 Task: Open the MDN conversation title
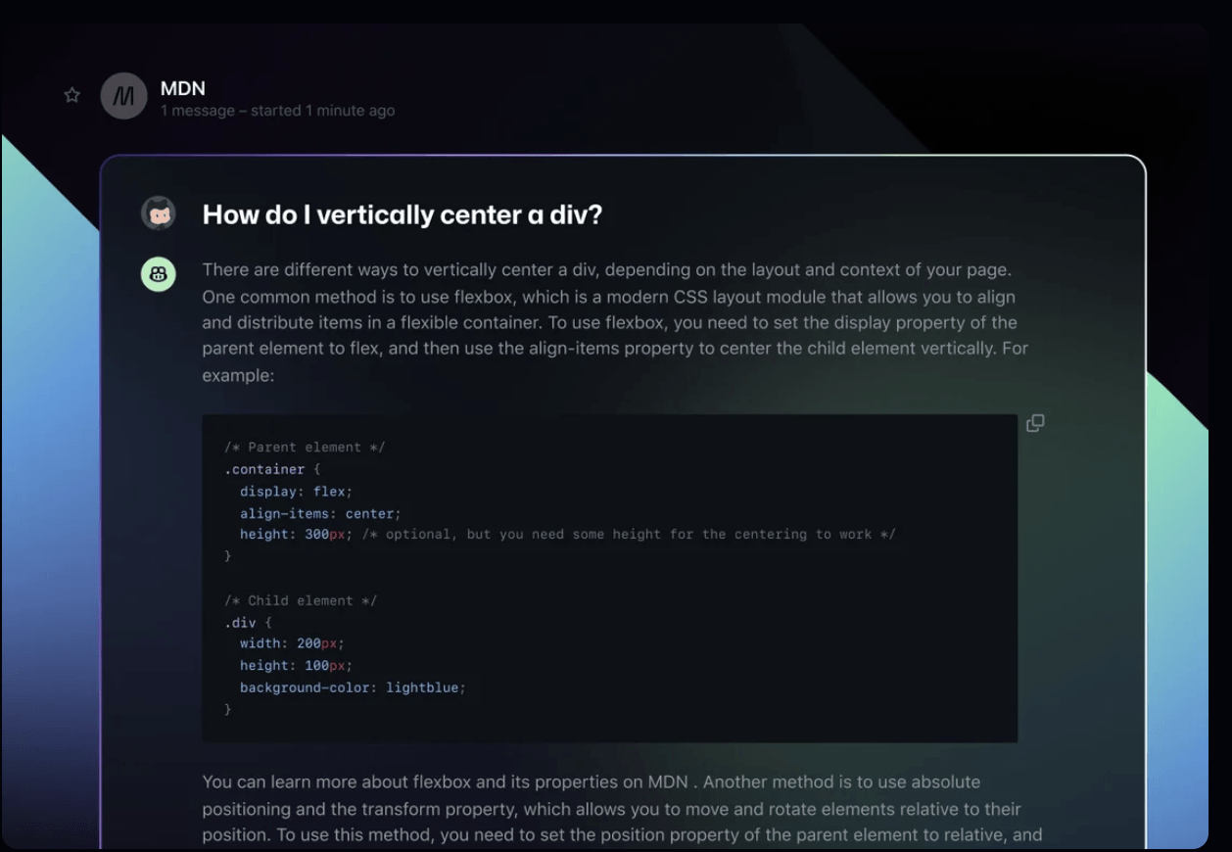[x=183, y=88]
